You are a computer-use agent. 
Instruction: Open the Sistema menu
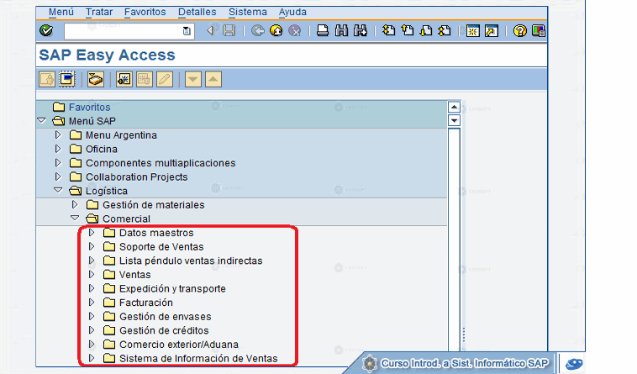pos(247,12)
